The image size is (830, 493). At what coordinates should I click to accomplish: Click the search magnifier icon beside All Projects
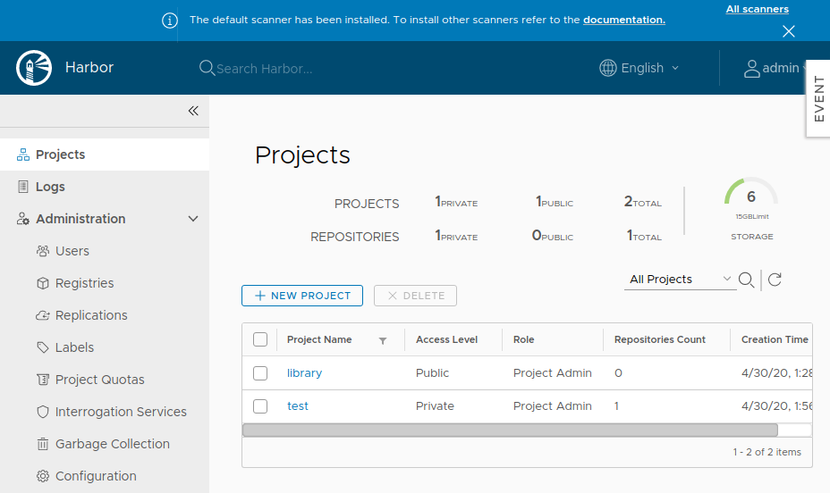pyautogui.click(x=746, y=280)
